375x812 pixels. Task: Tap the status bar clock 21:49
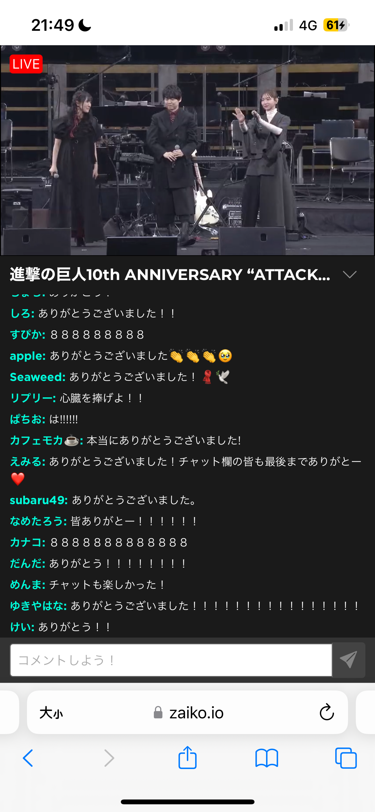point(53,25)
